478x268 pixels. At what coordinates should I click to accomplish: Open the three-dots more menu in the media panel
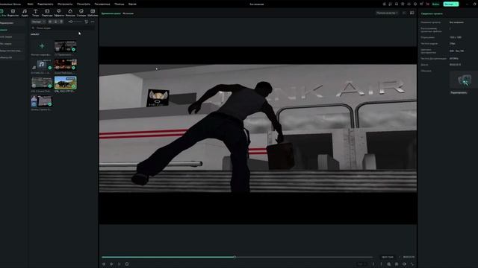[93, 22]
